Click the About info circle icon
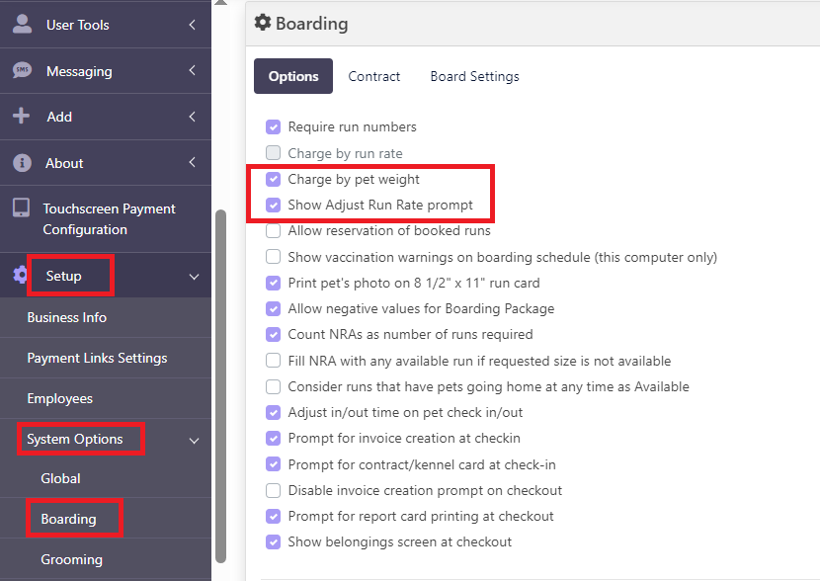 pyautogui.click(x=22, y=163)
